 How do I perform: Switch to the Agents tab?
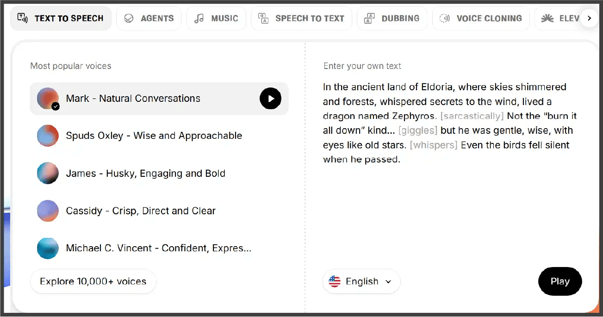click(x=149, y=18)
